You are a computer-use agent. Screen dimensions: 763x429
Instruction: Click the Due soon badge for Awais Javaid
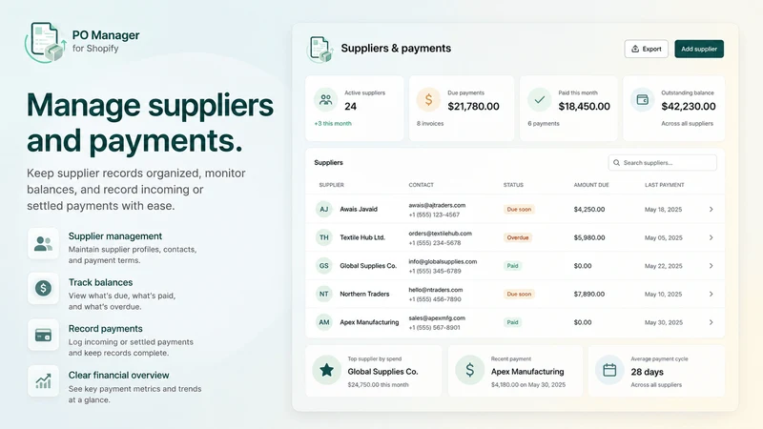(x=519, y=209)
